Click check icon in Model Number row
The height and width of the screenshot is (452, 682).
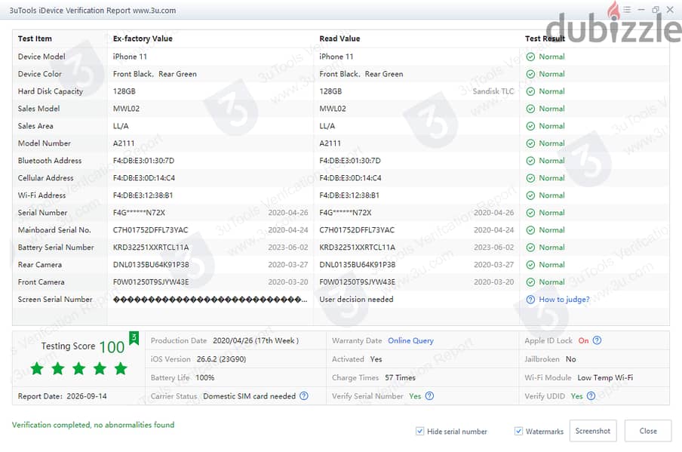coord(530,143)
